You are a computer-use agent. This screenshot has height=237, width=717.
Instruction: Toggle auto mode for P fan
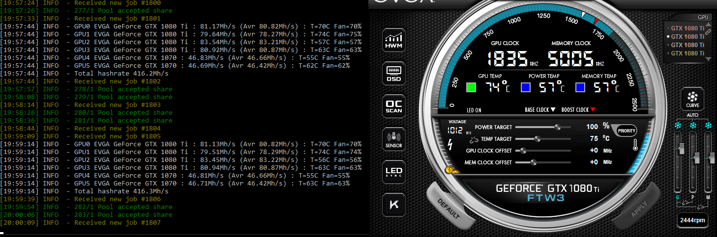[693, 126]
